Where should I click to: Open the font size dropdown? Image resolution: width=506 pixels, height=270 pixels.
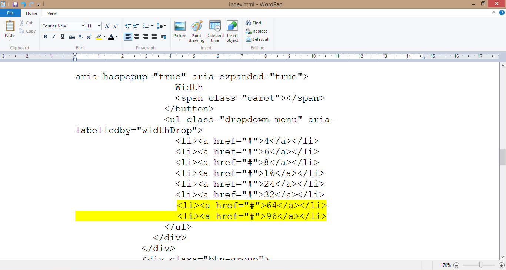(98, 26)
